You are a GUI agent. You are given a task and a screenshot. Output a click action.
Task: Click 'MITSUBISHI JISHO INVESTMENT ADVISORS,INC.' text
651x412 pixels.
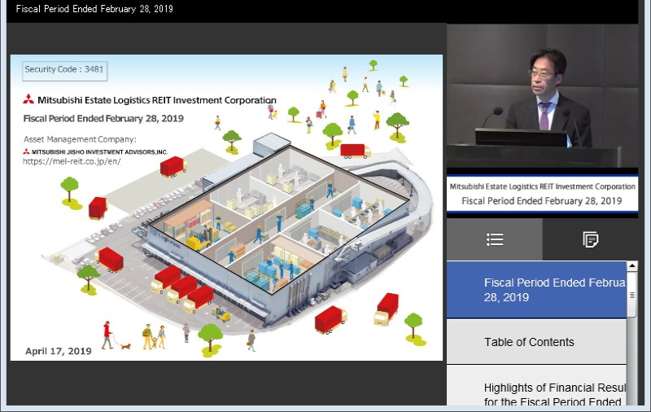pos(99,152)
